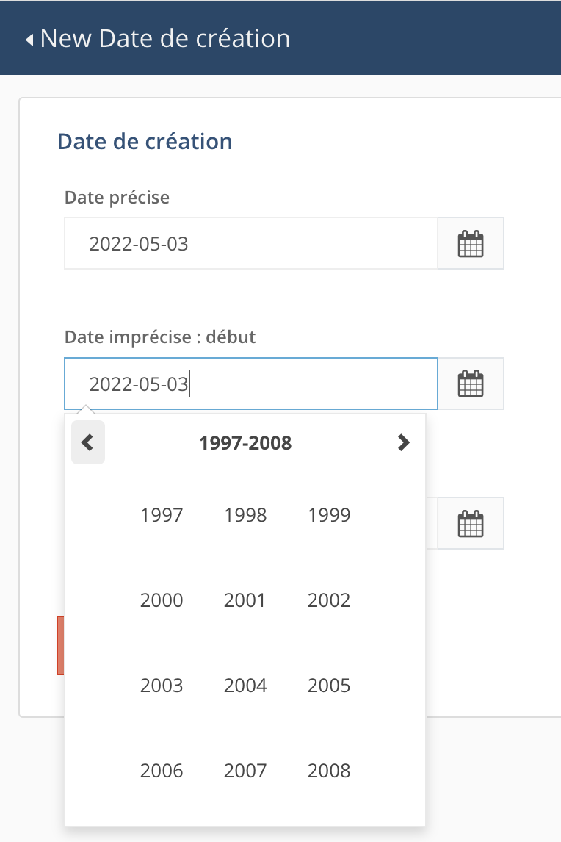This screenshot has width=561, height=842.
Task: Select year 1998 in picker
Action: pyautogui.click(x=245, y=515)
